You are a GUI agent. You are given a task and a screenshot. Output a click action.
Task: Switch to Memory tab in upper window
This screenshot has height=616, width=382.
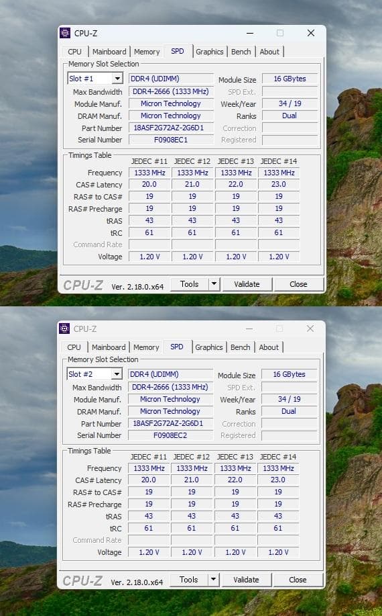point(147,52)
